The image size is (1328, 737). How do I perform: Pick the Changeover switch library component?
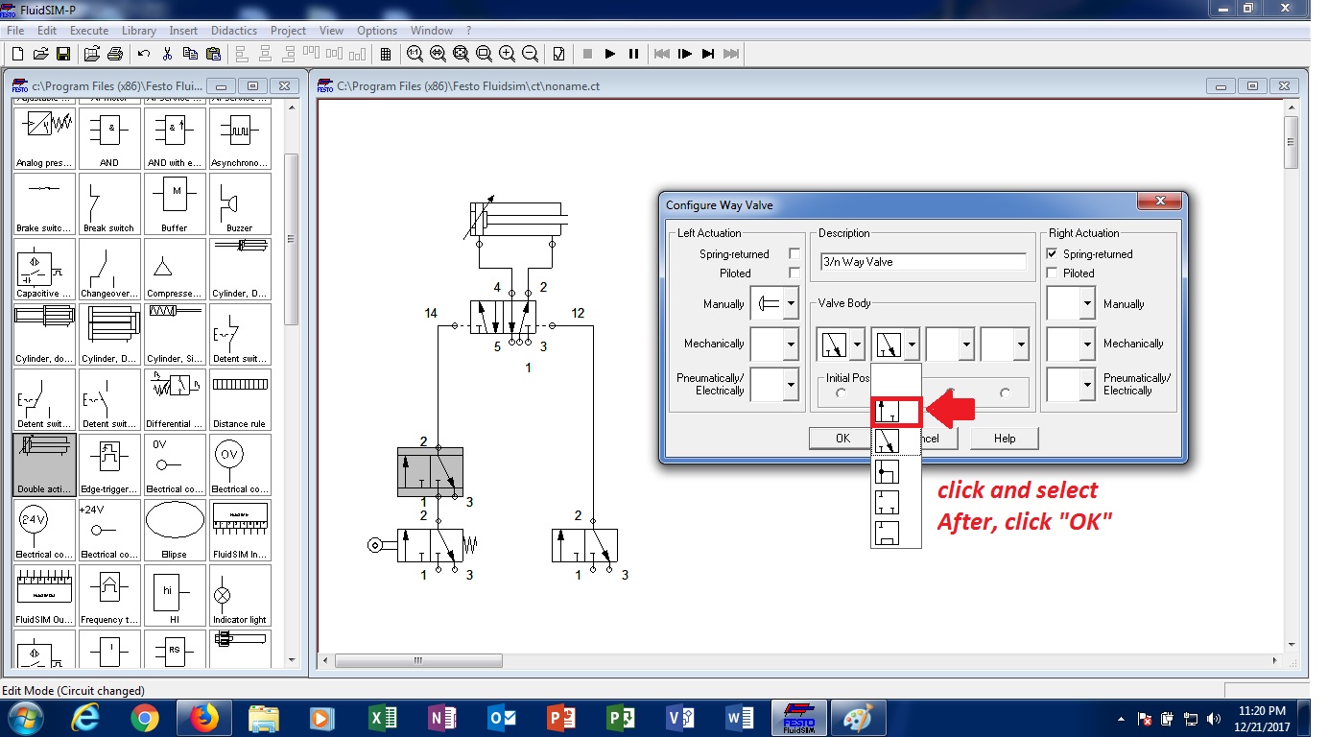pyautogui.click(x=109, y=269)
